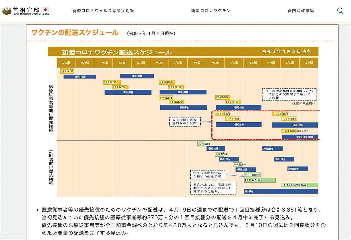Image resolution: width=351 pixels, height=240 pixels.
Task: Go to 新型コロナワクチン nav item
Action: pos(211,11)
